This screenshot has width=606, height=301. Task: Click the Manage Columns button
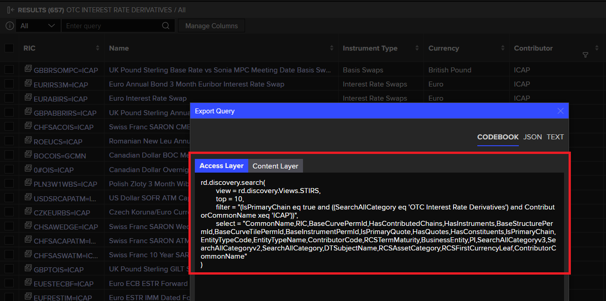click(211, 26)
